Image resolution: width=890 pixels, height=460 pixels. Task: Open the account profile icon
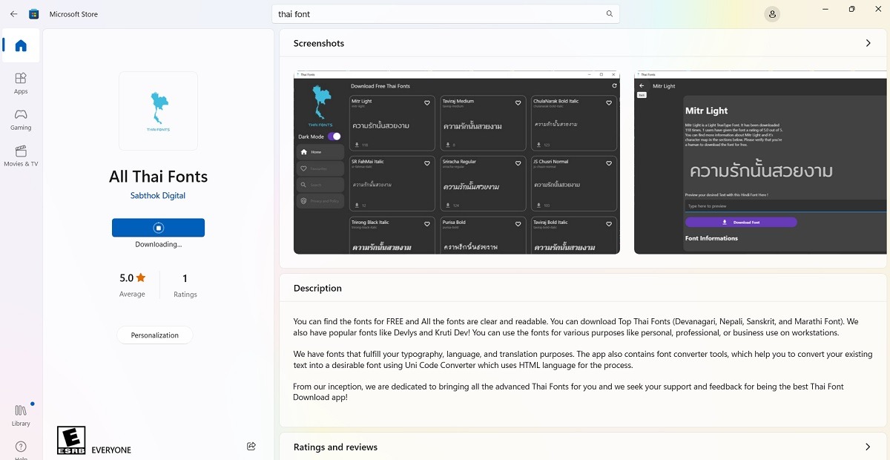pos(771,13)
